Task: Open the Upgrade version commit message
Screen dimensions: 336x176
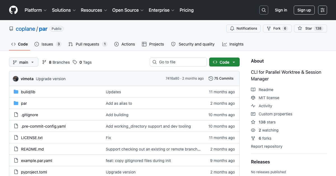Action: point(51,79)
